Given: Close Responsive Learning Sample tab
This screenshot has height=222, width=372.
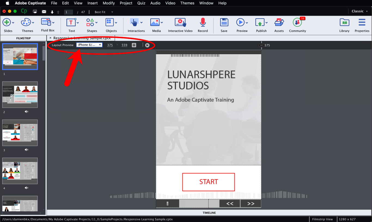Looking at the screenshot, I should pos(50,38).
